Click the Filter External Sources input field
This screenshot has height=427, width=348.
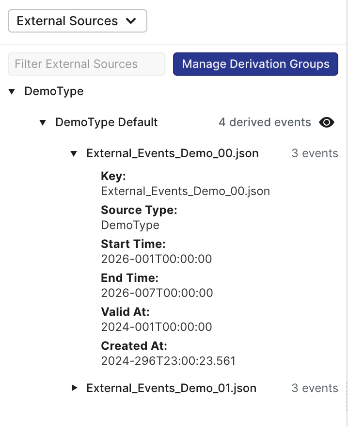pyautogui.click(x=86, y=64)
